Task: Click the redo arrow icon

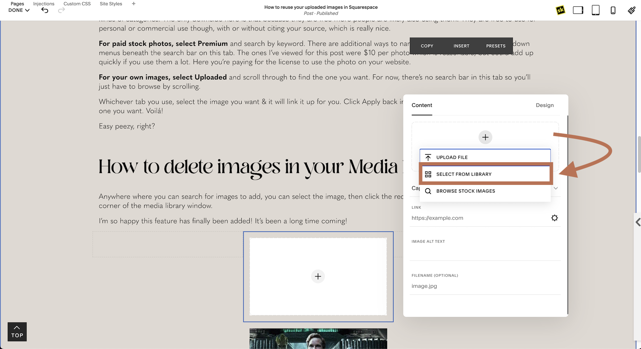Action: 62,10
